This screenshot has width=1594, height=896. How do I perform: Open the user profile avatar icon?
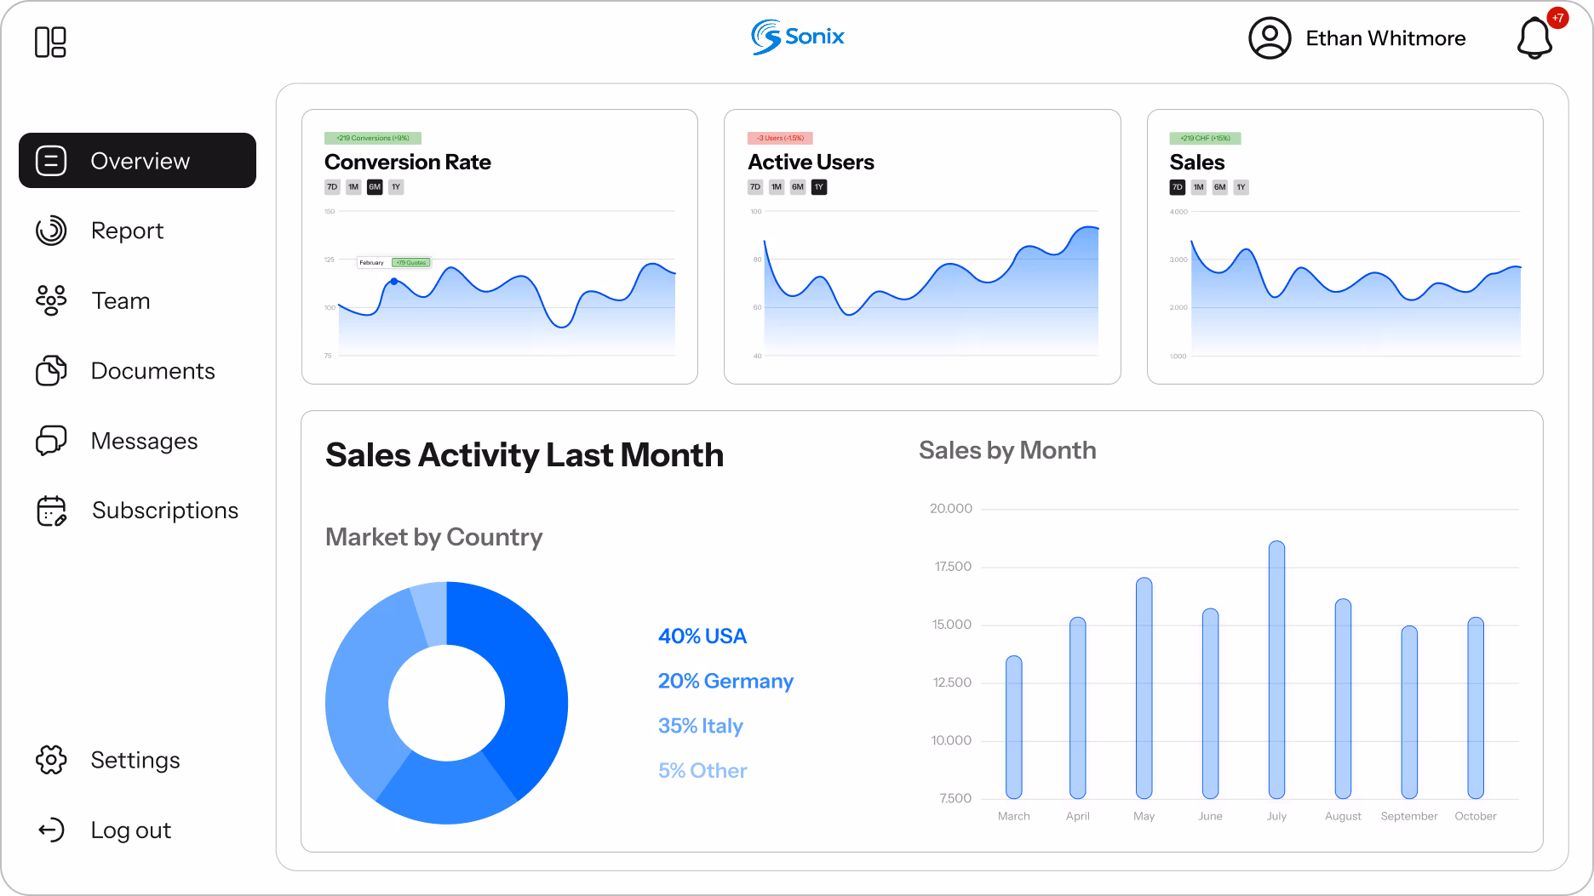coord(1270,38)
